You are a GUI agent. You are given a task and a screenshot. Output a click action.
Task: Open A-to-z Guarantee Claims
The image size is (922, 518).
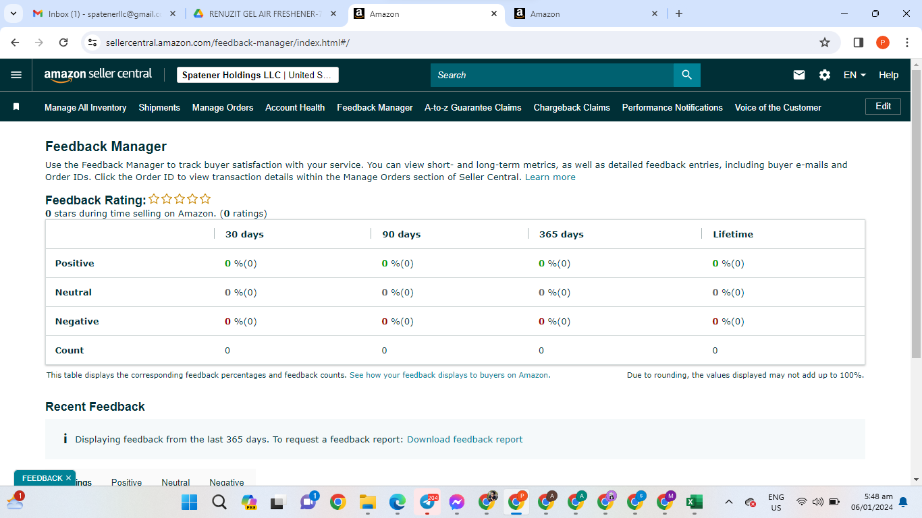[x=473, y=107]
